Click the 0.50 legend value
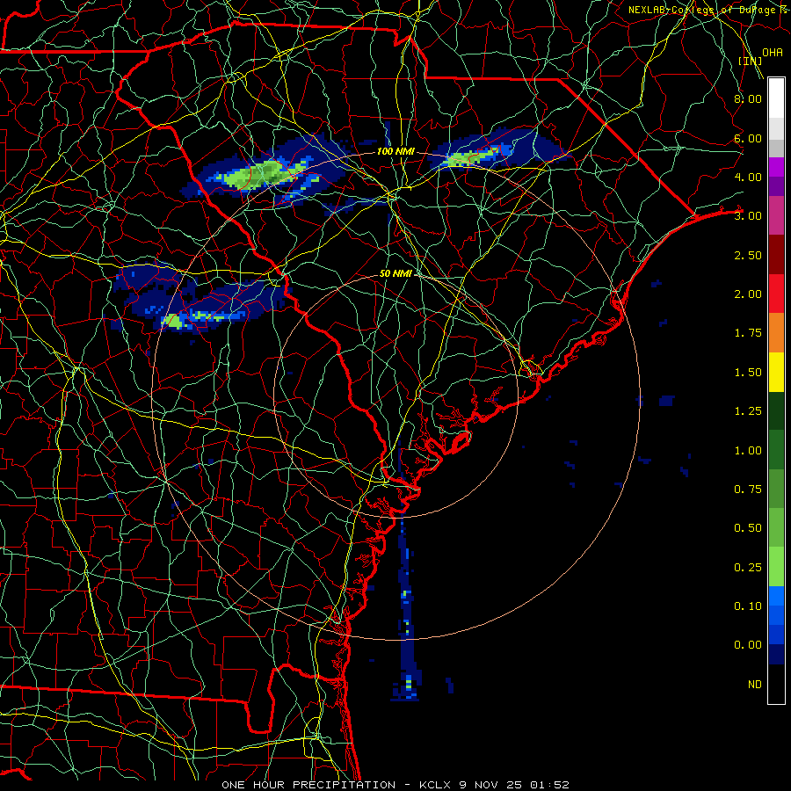Image resolution: width=791 pixels, height=791 pixels. point(748,528)
